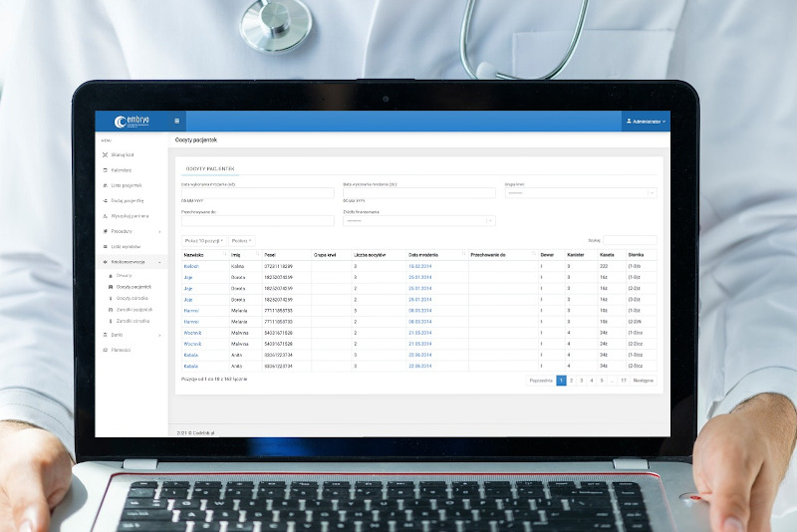Open the Grupa krwi dropdown
The image size is (797, 532).
(580, 193)
